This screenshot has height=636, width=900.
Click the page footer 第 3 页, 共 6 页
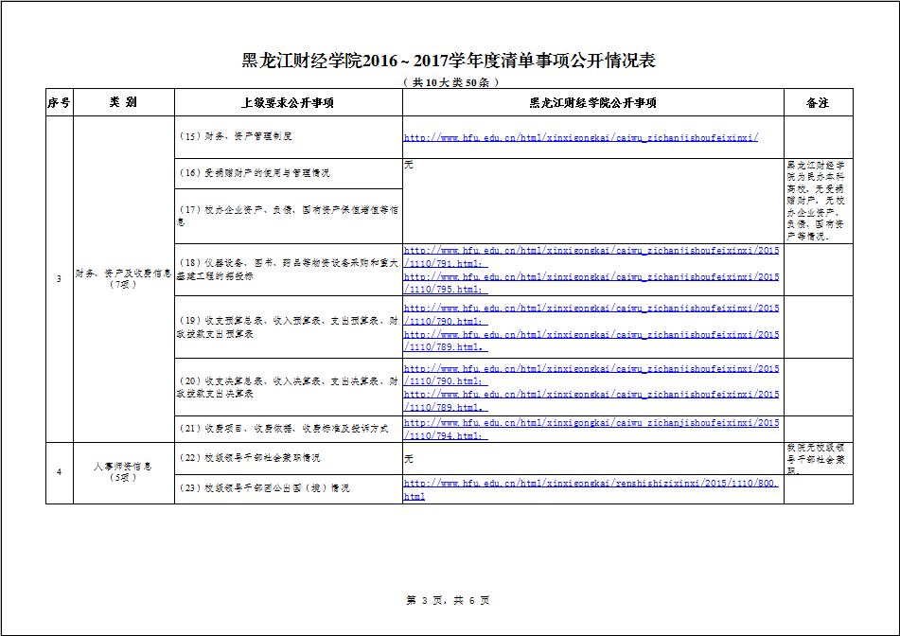tap(448, 601)
